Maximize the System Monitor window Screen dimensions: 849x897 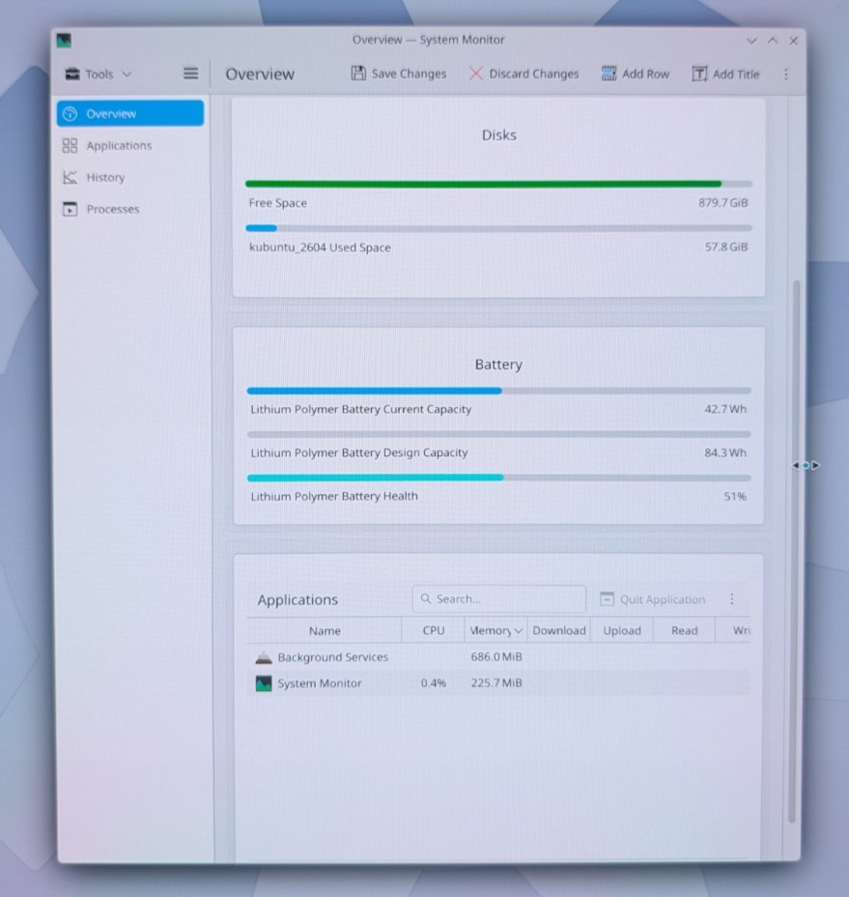pyautogui.click(x=773, y=40)
